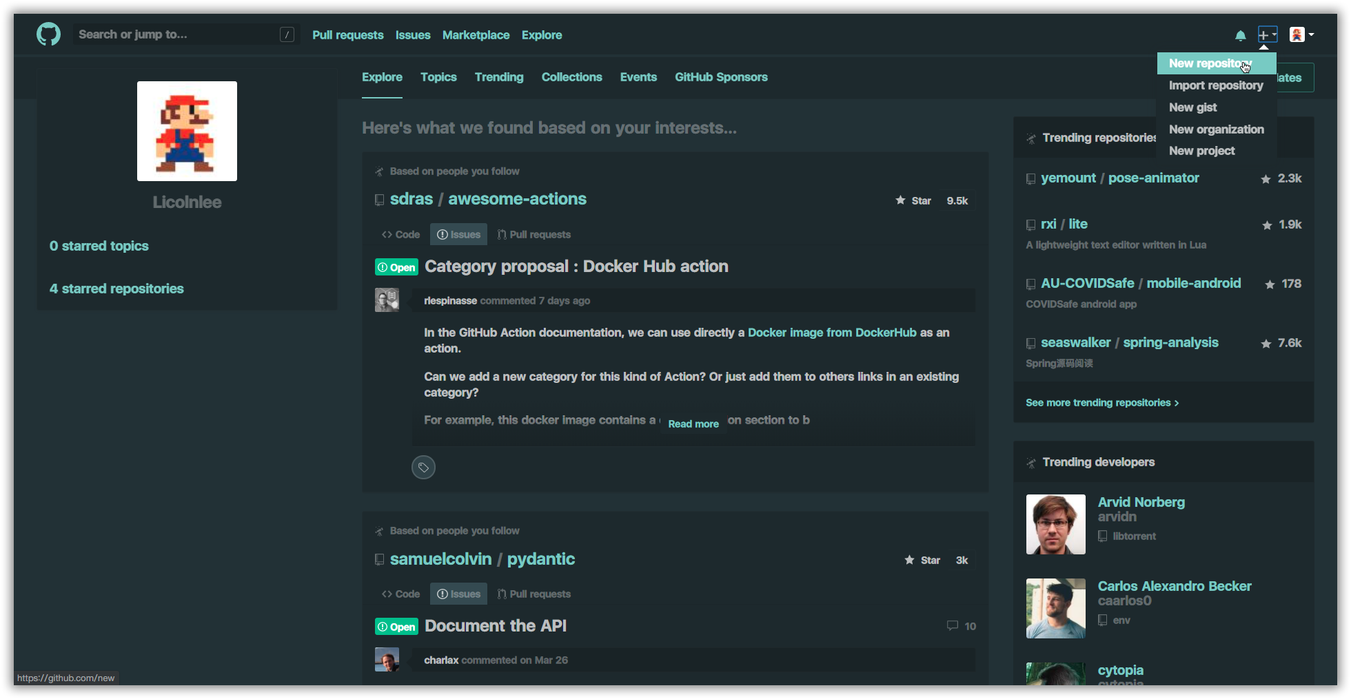The width and height of the screenshot is (1351, 699).
Task: Switch to the Collections tab
Action: 571,77
